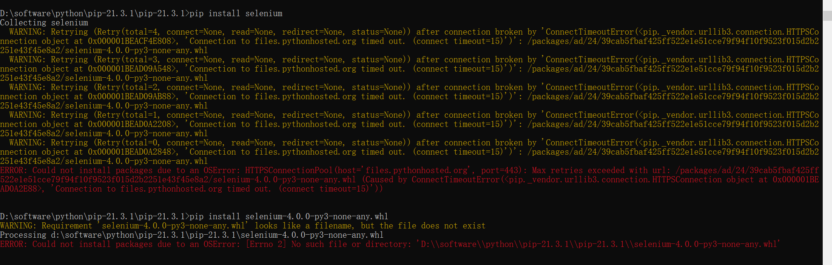The image size is (832, 265).
Task: Click the 'pip install selenium-4.0.0-py3-none-any.whl' command
Action: point(289,217)
